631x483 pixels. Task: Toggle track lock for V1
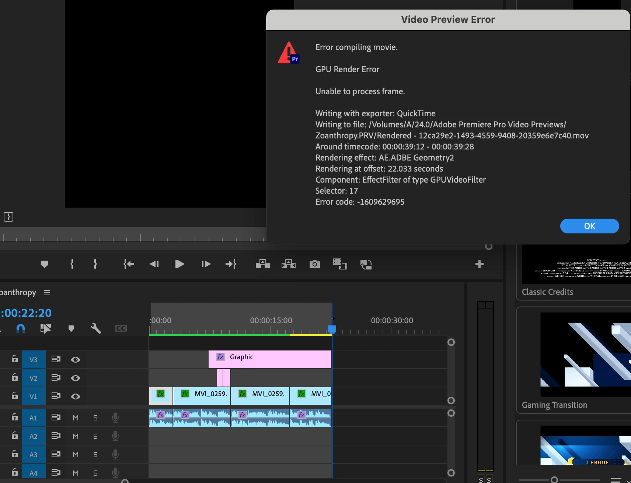point(14,396)
